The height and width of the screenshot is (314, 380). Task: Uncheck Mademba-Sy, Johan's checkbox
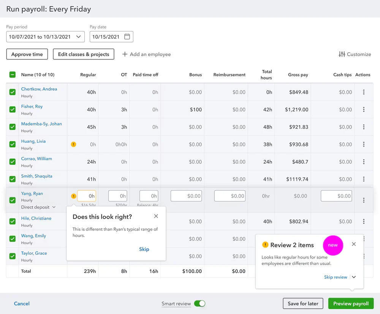pyautogui.click(x=13, y=127)
